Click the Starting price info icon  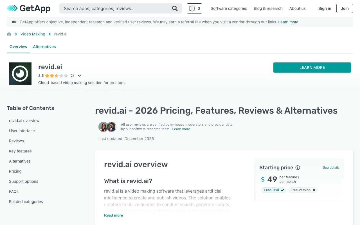(x=298, y=168)
